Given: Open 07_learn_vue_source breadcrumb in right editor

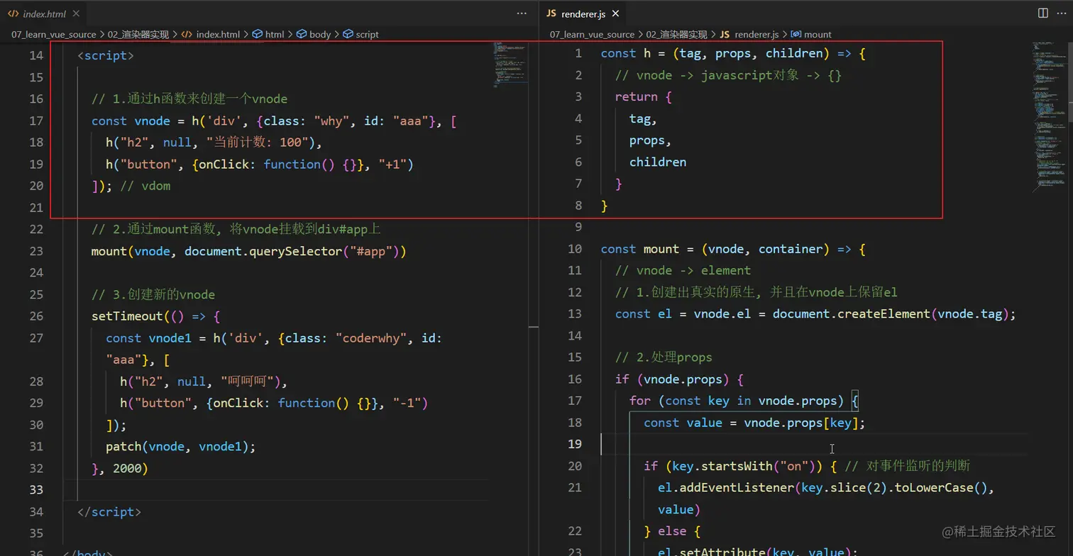Looking at the screenshot, I should tap(592, 34).
